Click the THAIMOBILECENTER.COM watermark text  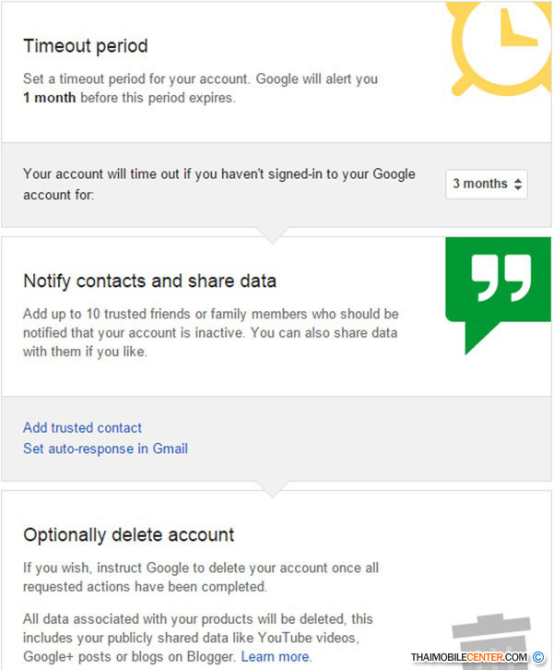click(x=469, y=657)
